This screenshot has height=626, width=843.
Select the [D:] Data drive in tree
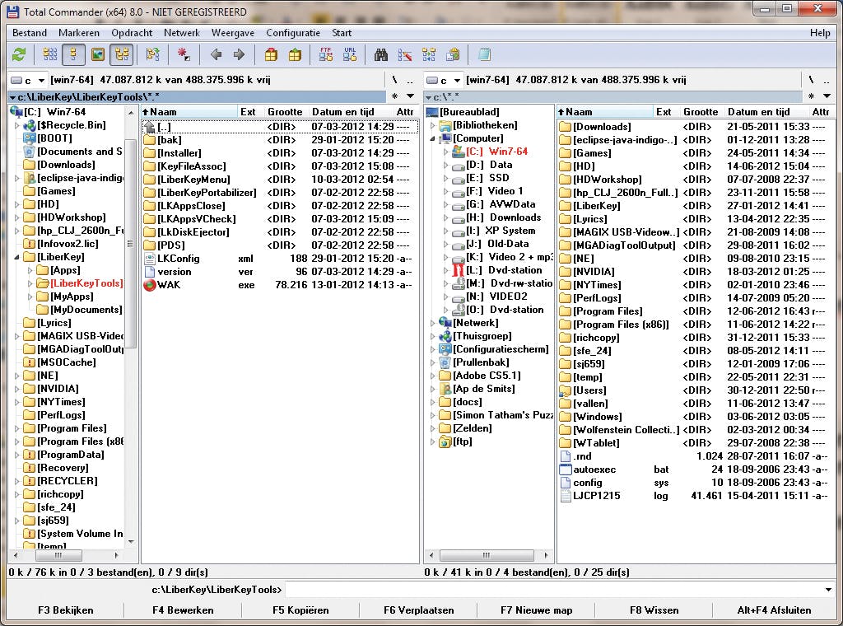tap(489, 165)
